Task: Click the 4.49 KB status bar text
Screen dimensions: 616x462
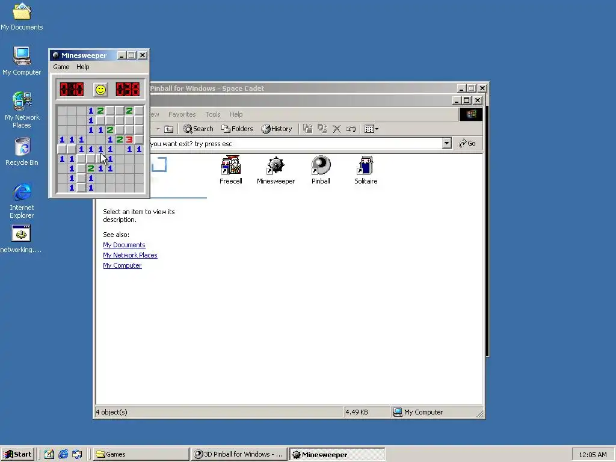Action: 357,412
